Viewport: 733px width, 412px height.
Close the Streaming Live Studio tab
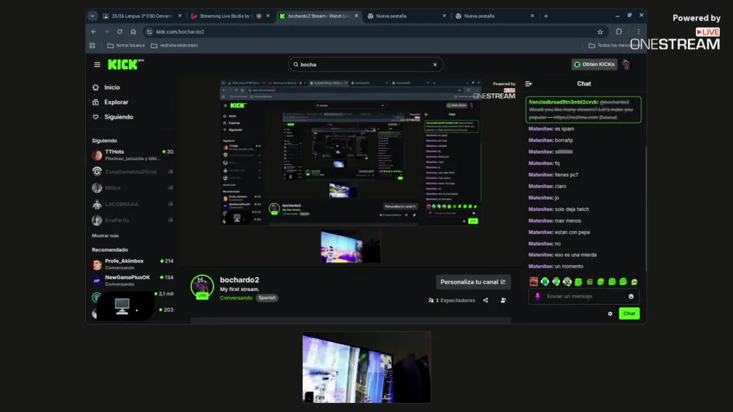pos(267,16)
